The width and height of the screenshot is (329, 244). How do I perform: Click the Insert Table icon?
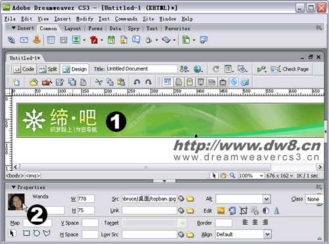click(x=51, y=40)
